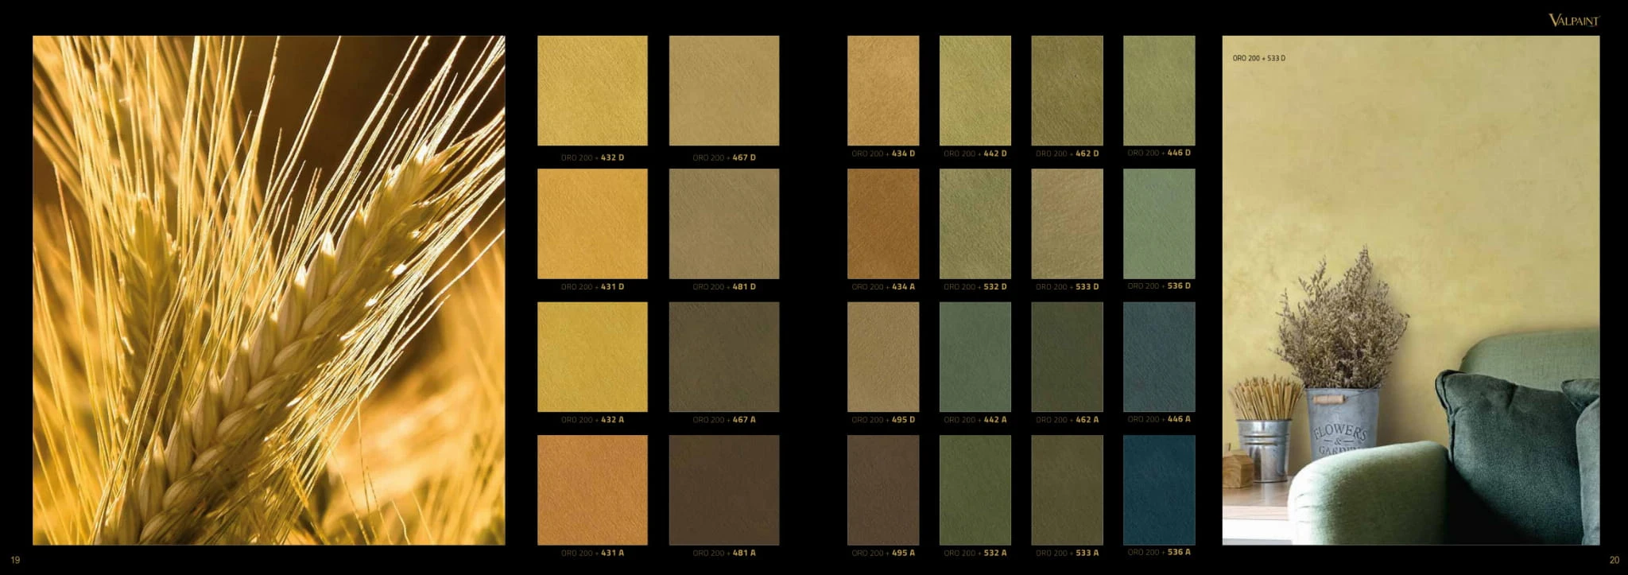1628x575 pixels.
Task: Select the dark brown 481 A swatch
Action: pos(723,490)
